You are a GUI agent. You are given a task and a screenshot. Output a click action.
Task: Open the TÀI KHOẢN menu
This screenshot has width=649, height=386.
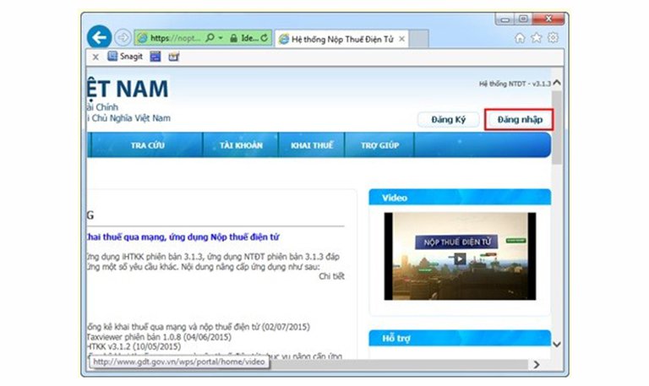[241, 145]
